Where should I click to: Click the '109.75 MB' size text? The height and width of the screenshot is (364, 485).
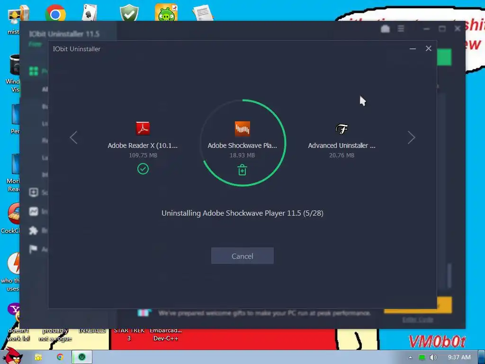point(143,155)
